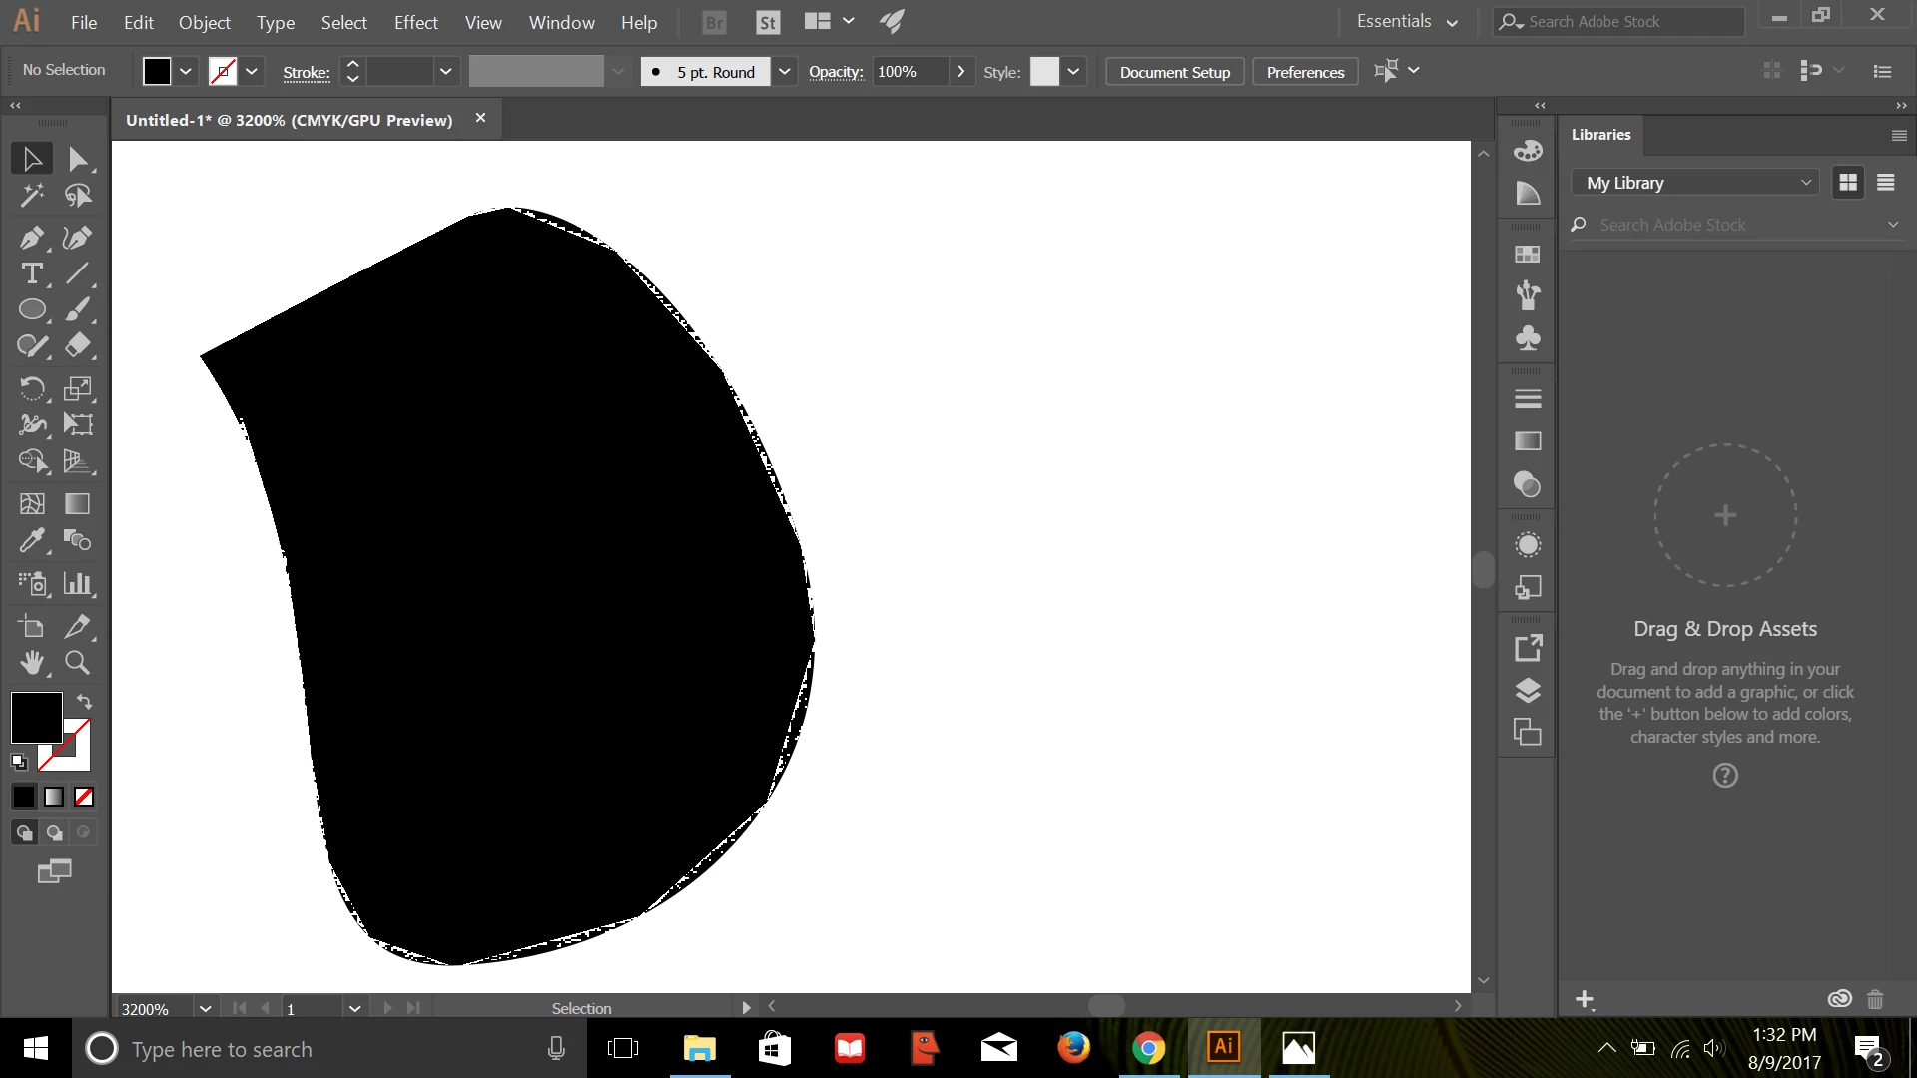Click the Document Setup button
The height and width of the screenshot is (1078, 1917).
tap(1174, 72)
